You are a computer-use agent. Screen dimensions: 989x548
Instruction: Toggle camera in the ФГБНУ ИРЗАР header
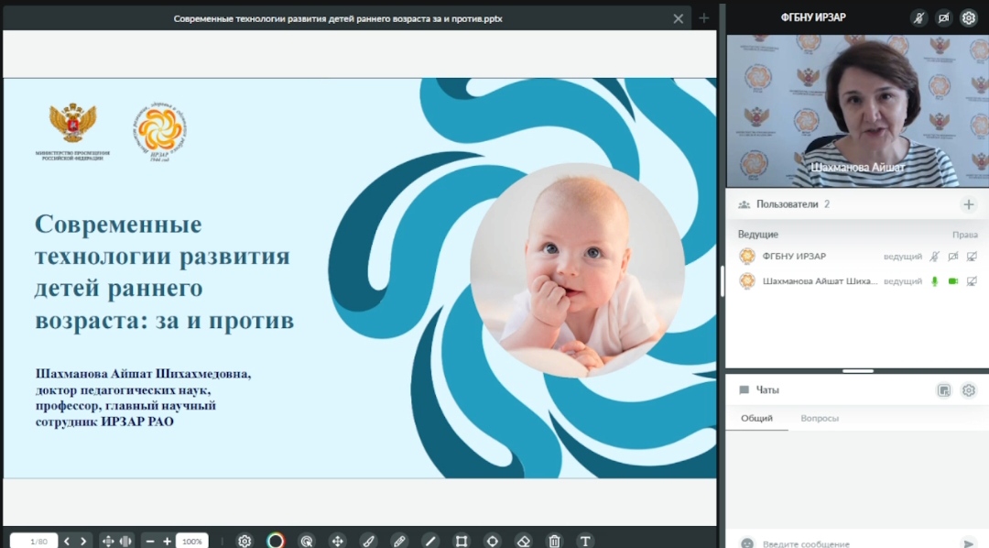point(943,17)
